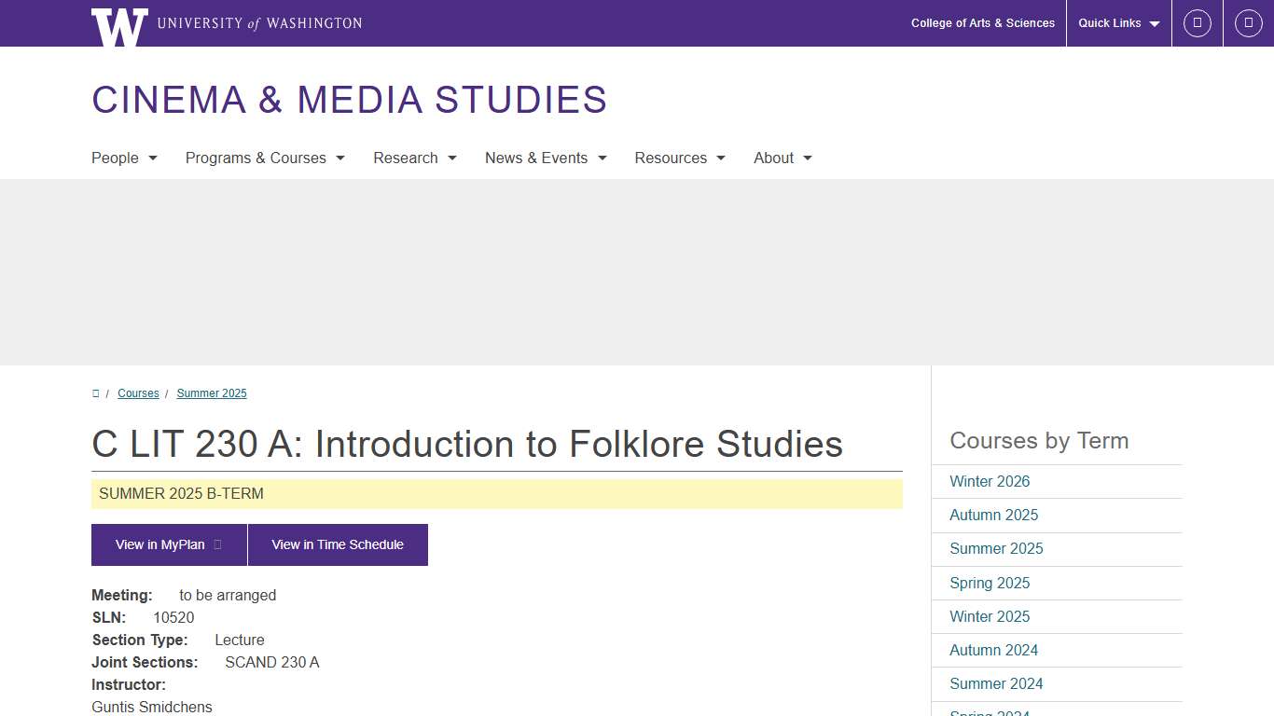Expand the Programs & Courses menu
Viewport: 1274px width, 716px height.
tap(265, 158)
